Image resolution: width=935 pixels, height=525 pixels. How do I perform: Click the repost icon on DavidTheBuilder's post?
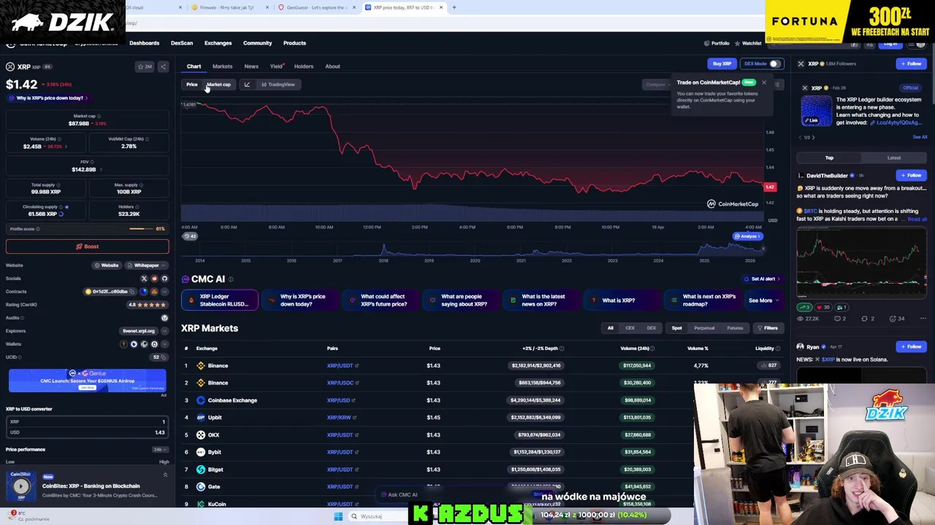click(864, 319)
